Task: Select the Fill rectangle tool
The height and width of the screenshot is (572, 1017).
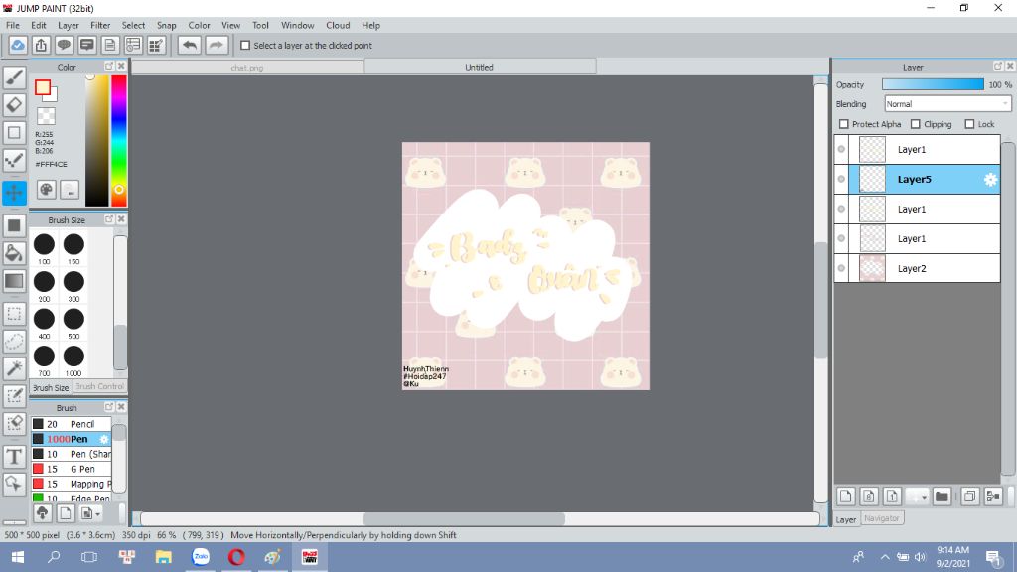Action: 14,225
